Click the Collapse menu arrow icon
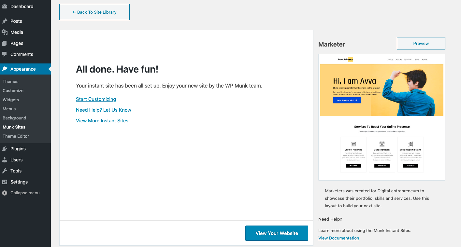 click(x=5, y=193)
